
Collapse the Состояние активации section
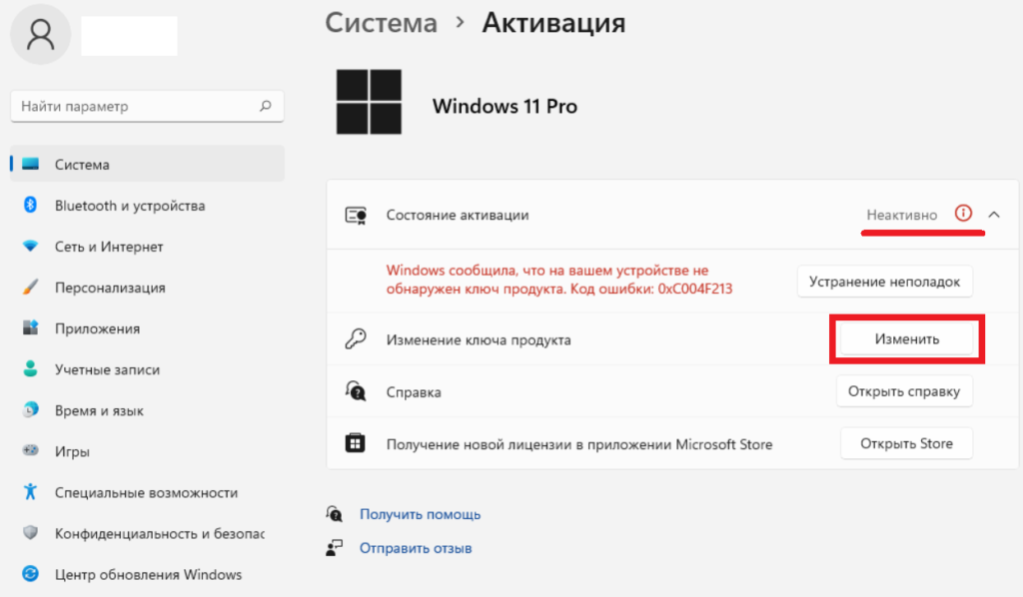995,214
